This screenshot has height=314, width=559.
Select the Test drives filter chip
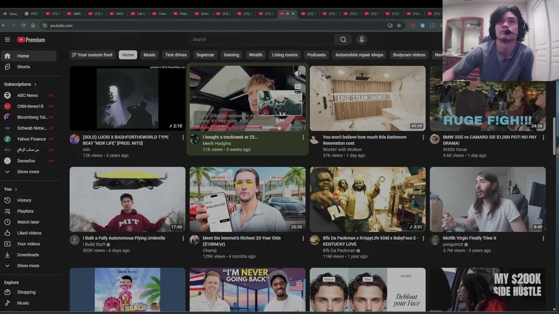coord(176,55)
